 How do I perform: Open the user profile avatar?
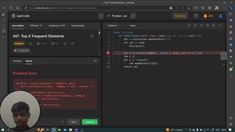tap(220, 16)
